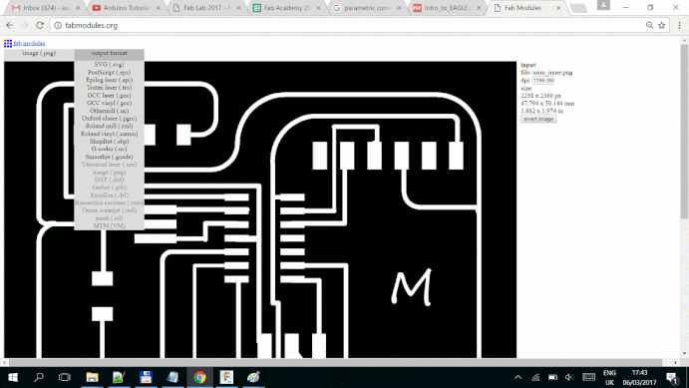Screen dimensions: 689x388
Task: Click the Chrome taskbar icon
Action: click(199, 377)
